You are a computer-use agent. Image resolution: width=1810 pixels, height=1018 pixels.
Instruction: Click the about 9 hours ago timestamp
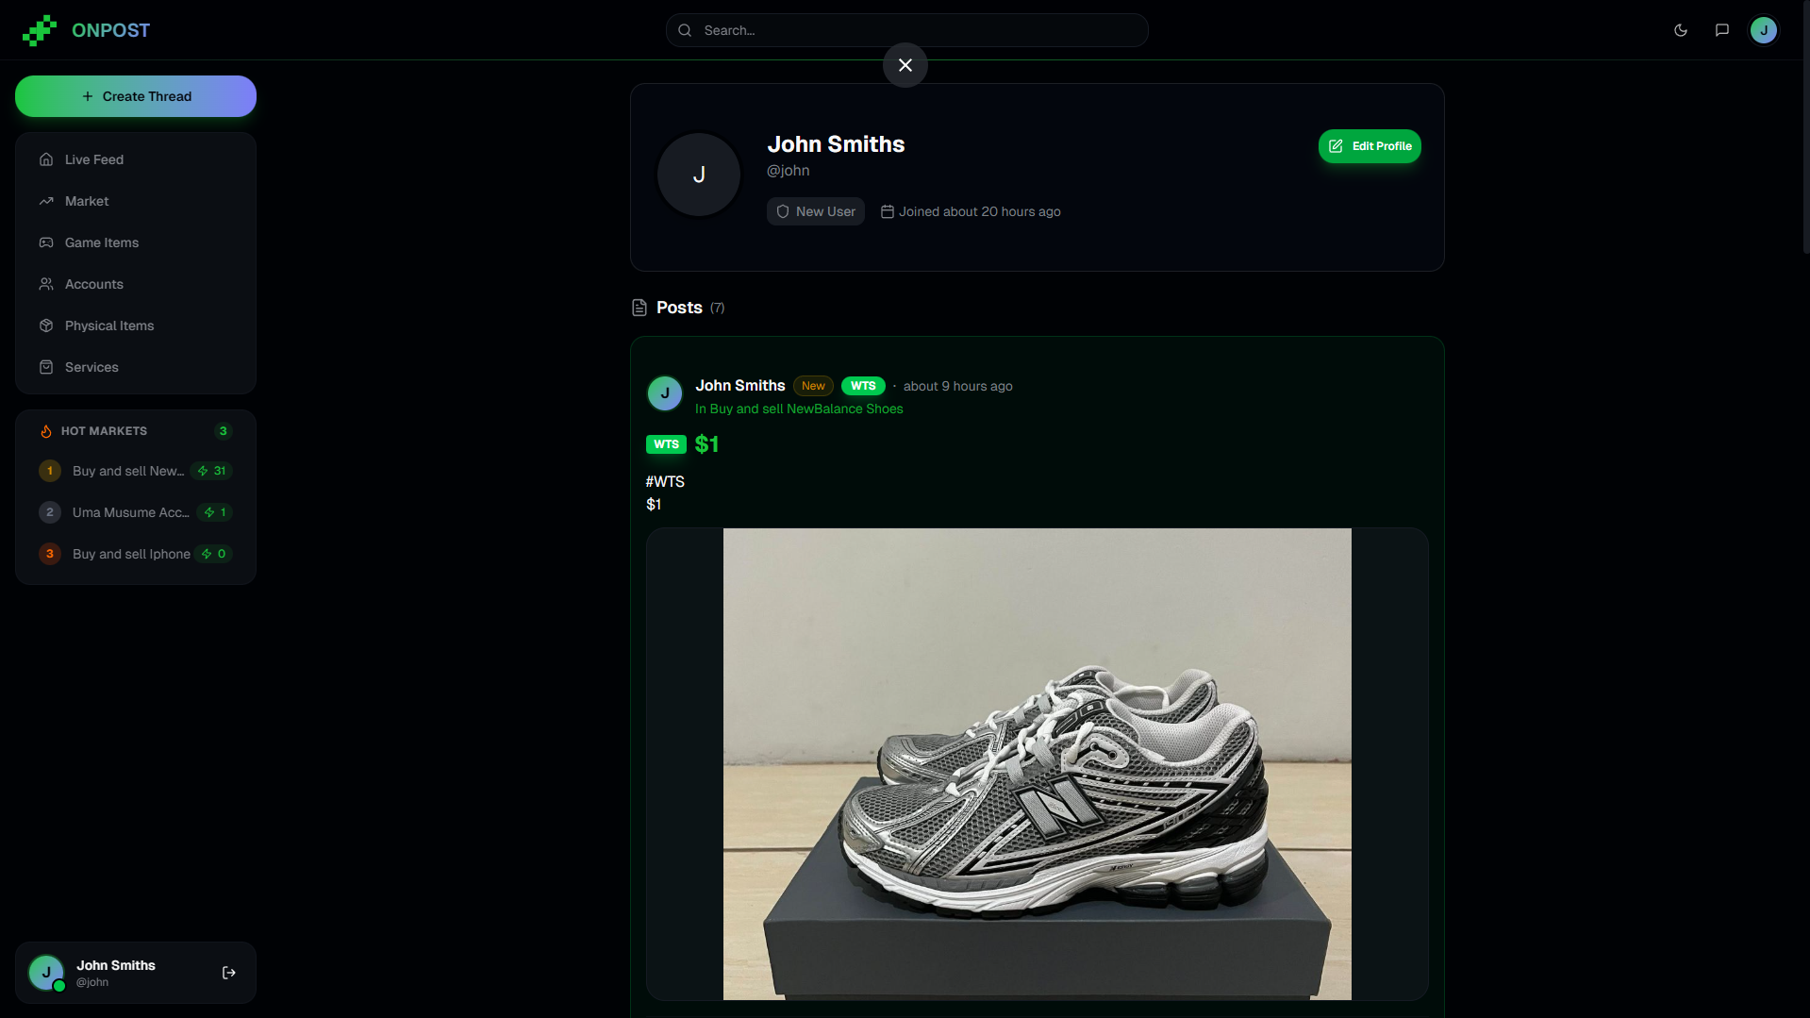[958, 386]
